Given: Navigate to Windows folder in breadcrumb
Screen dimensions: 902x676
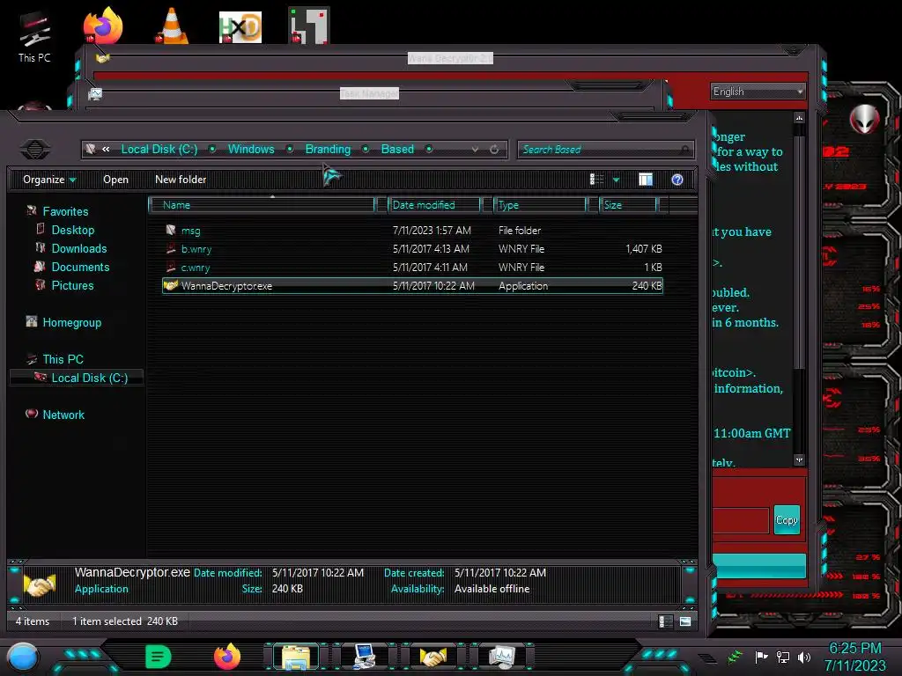Looking at the screenshot, I should 251,149.
